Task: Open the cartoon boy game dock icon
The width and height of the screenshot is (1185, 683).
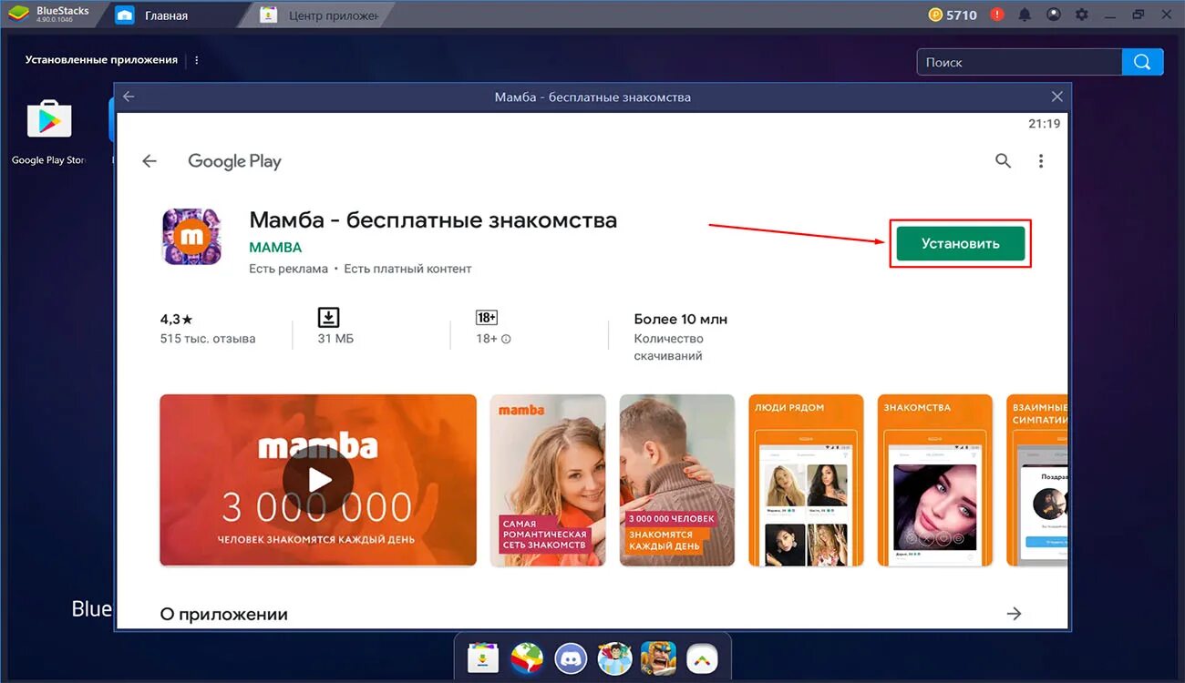Action: 614,657
